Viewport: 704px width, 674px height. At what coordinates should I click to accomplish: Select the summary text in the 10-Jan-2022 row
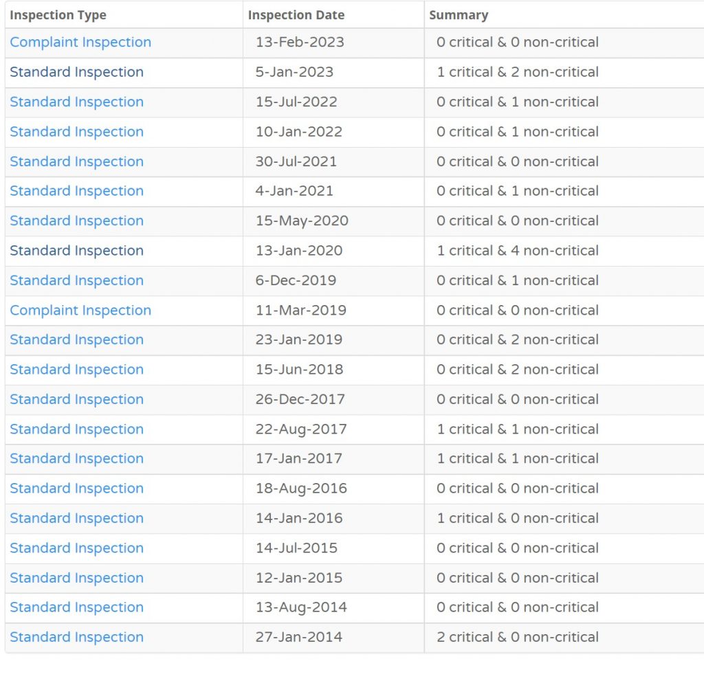tap(518, 131)
